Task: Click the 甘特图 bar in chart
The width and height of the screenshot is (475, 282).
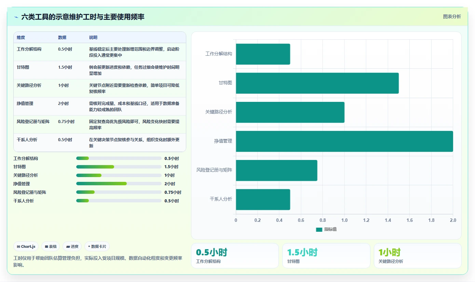Action: pos(317,83)
